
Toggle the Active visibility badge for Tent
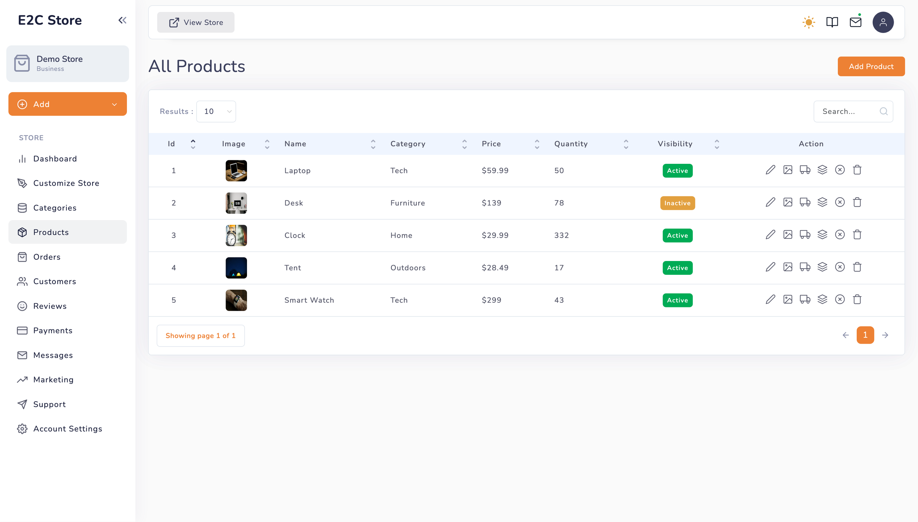(677, 268)
